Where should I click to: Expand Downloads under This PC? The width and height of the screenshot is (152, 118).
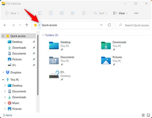(x=5, y=97)
